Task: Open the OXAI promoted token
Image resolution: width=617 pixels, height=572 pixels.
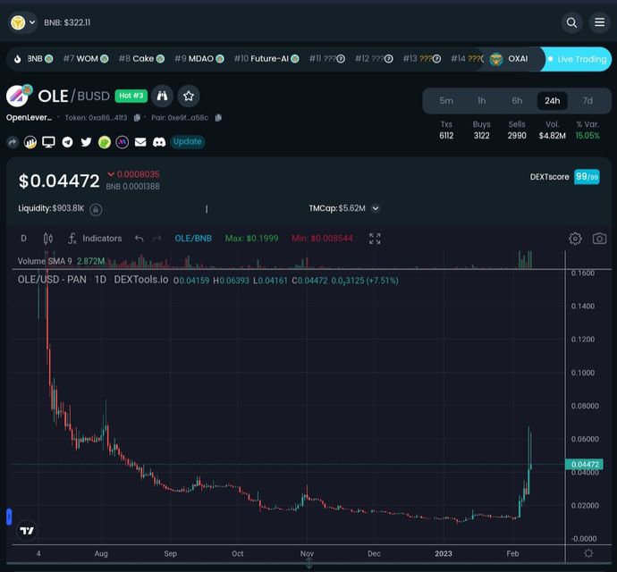Action: [x=509, y=59]
